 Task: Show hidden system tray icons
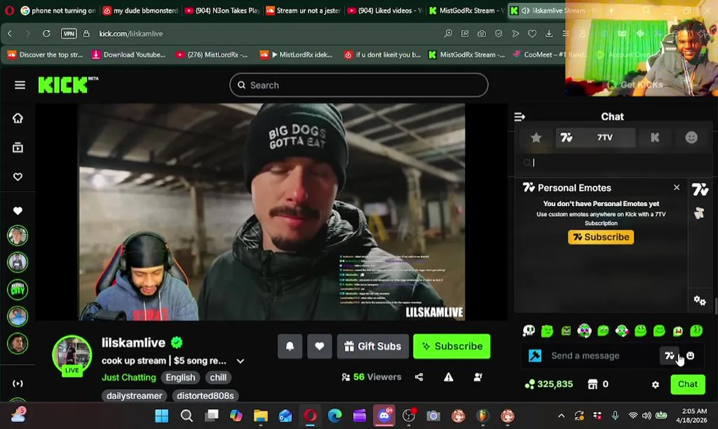pyautogui.click(x=561, y=416)
